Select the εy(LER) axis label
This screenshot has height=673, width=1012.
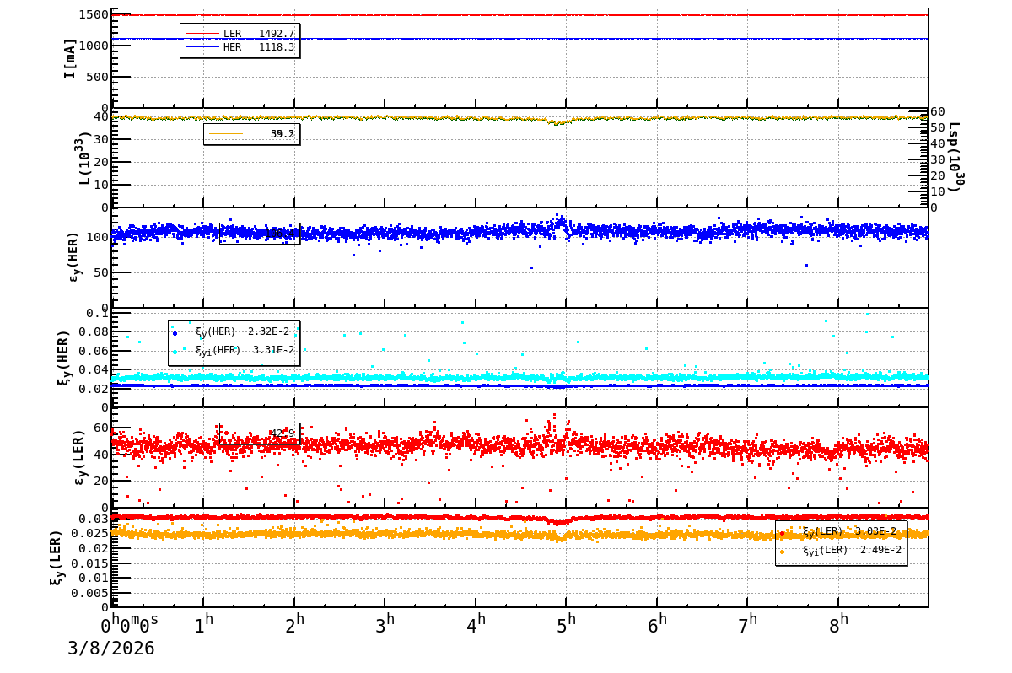(x=78, y=457)
